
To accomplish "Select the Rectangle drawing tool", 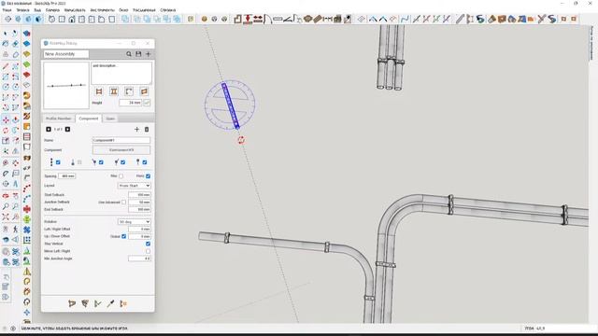I will point(6,77).
